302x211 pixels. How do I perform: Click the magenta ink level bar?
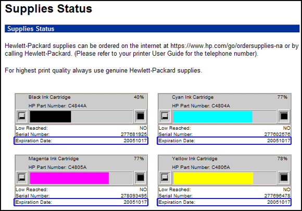pos(81,178)
